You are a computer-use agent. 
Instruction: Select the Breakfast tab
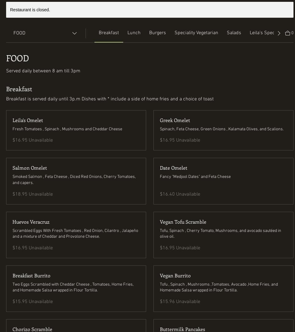coord(109,33)
